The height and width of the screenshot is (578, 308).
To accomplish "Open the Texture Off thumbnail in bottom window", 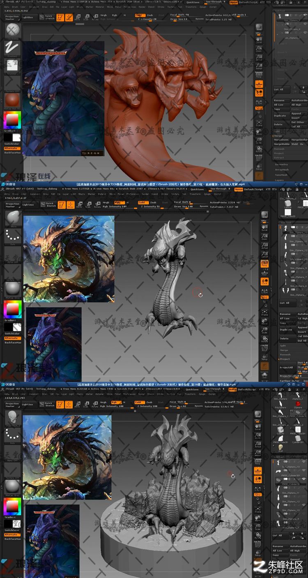I will pyautogui.click(x=13, y=471).
